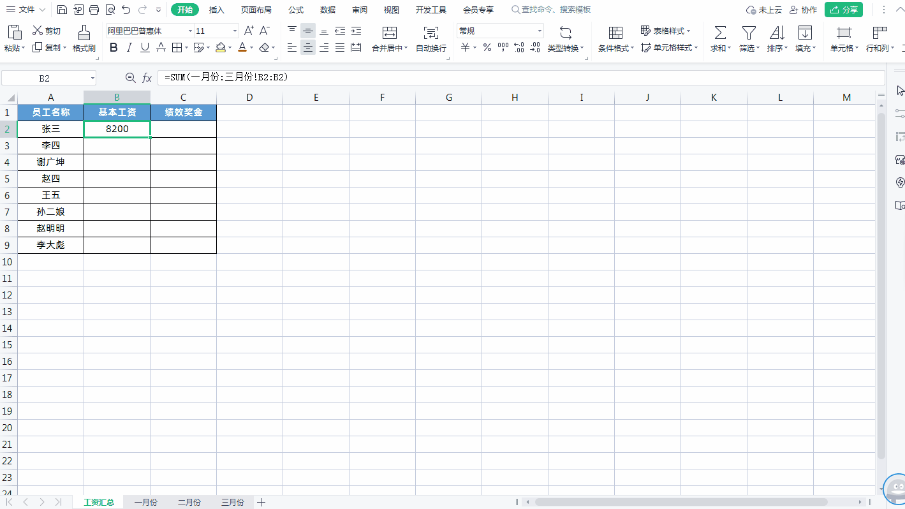Click the AutoSum (求和) sigma icon
905x509 pixels.
coord(720,33)
